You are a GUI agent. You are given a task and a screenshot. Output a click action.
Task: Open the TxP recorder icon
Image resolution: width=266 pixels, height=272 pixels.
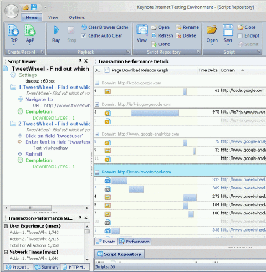13,30
